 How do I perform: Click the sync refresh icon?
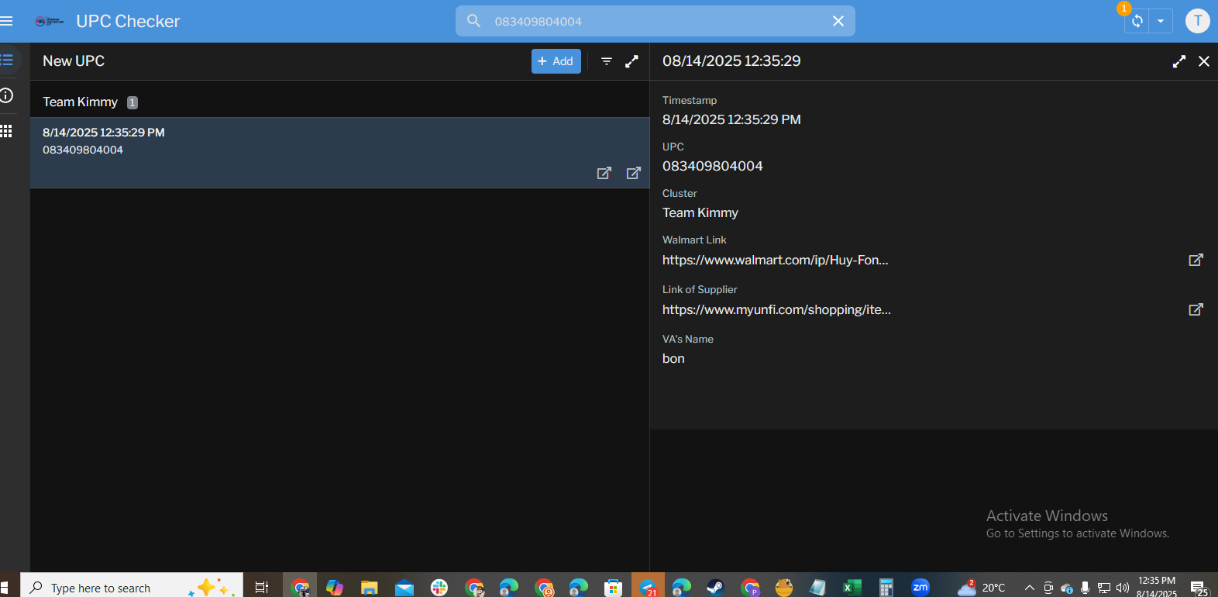tap(1137, 21)
